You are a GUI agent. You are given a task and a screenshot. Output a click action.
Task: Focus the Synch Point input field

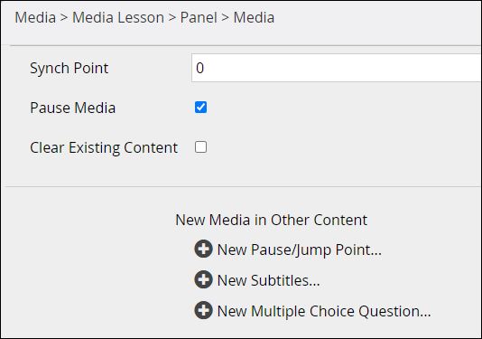coord(337,68)
